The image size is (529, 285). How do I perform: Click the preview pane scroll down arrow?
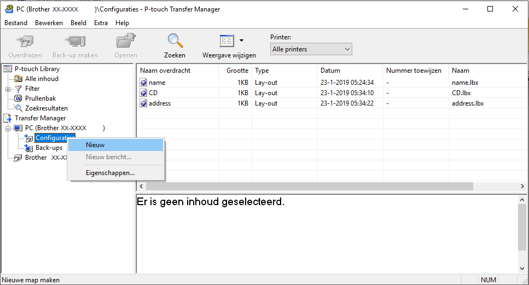[522, 269]
